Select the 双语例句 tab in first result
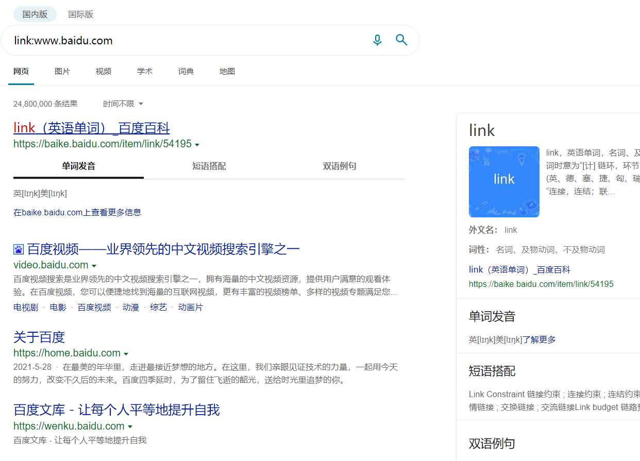The height and width of the screenshot is (461, 640). (x=339, y=166)
